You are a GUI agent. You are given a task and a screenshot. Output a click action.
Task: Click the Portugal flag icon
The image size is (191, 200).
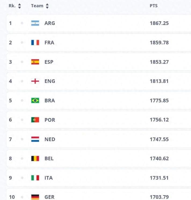coord(35,120)
